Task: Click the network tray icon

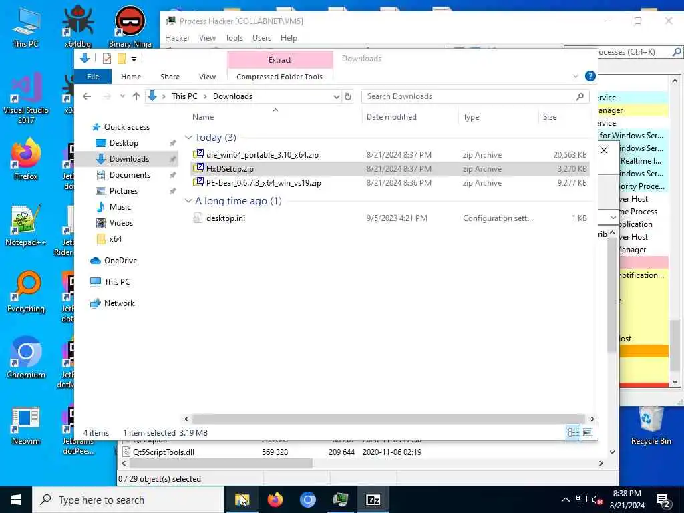Action: click(582, 500)
